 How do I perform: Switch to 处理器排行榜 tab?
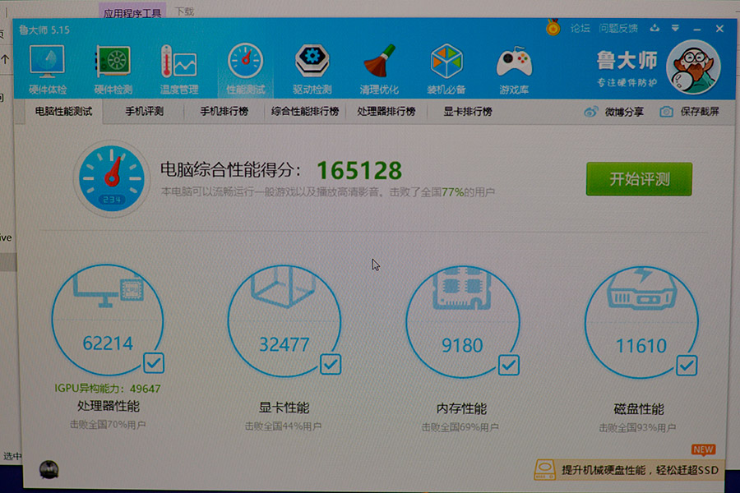coord(386,112)
